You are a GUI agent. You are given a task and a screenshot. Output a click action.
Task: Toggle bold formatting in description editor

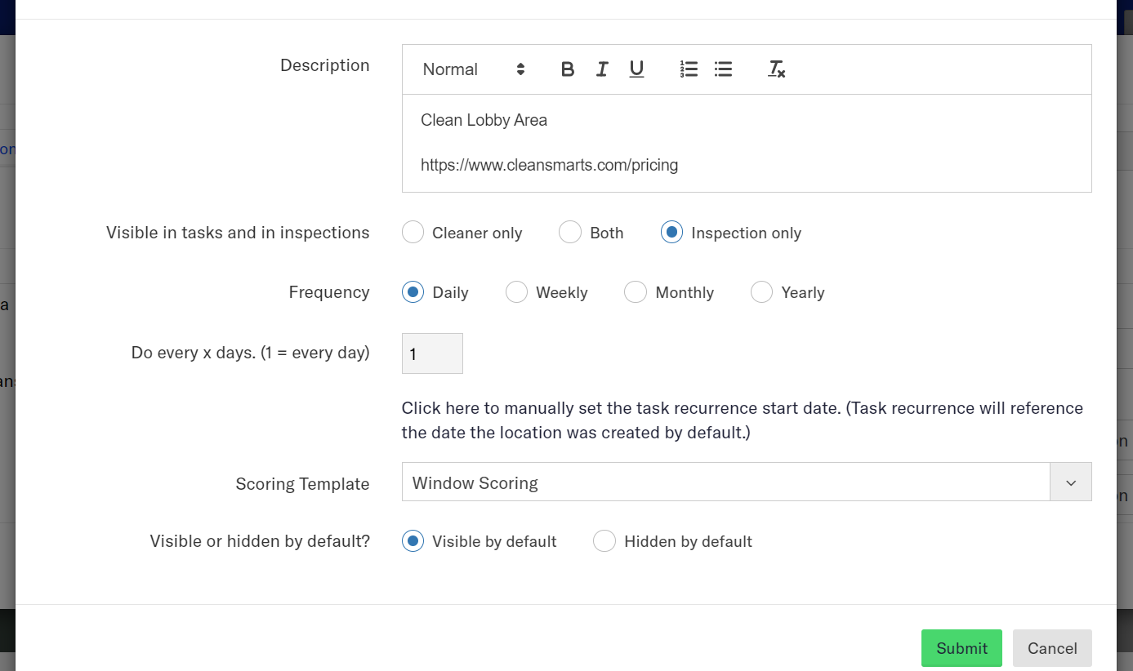[x=568, y=69]
